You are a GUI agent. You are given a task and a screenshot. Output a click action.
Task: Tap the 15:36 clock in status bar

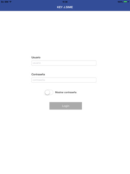tap(65, 2)
